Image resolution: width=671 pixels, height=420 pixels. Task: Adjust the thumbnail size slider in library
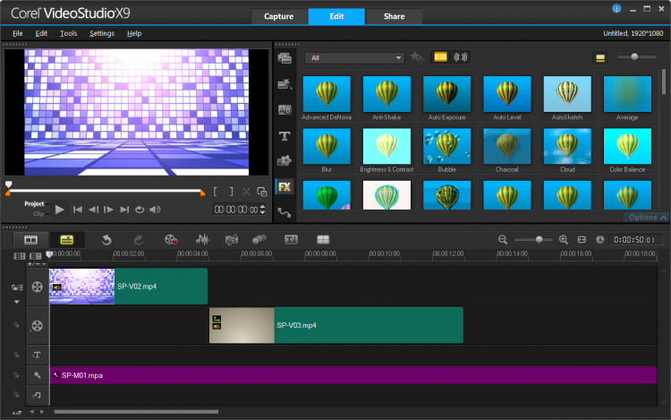point(635,57)
